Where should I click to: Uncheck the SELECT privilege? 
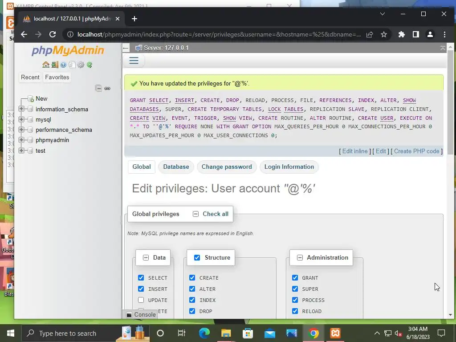tap(141, 278)
